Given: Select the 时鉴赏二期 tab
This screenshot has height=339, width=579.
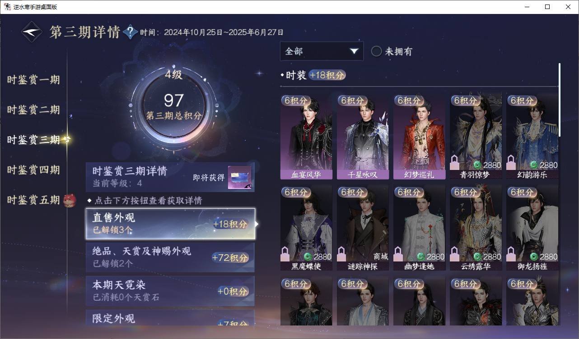Looking at the screenshot, I should click(x=33, y=110).
